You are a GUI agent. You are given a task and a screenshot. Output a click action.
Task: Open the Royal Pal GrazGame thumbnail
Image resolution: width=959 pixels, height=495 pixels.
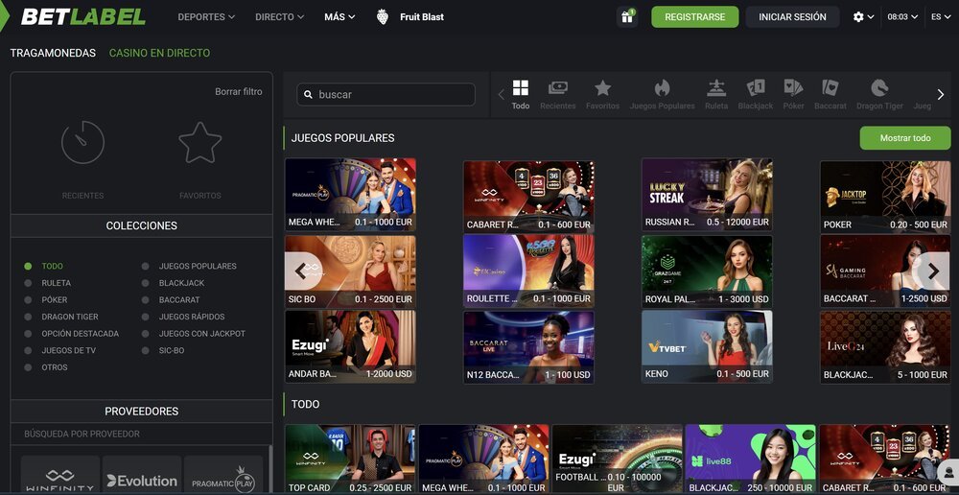707,271
